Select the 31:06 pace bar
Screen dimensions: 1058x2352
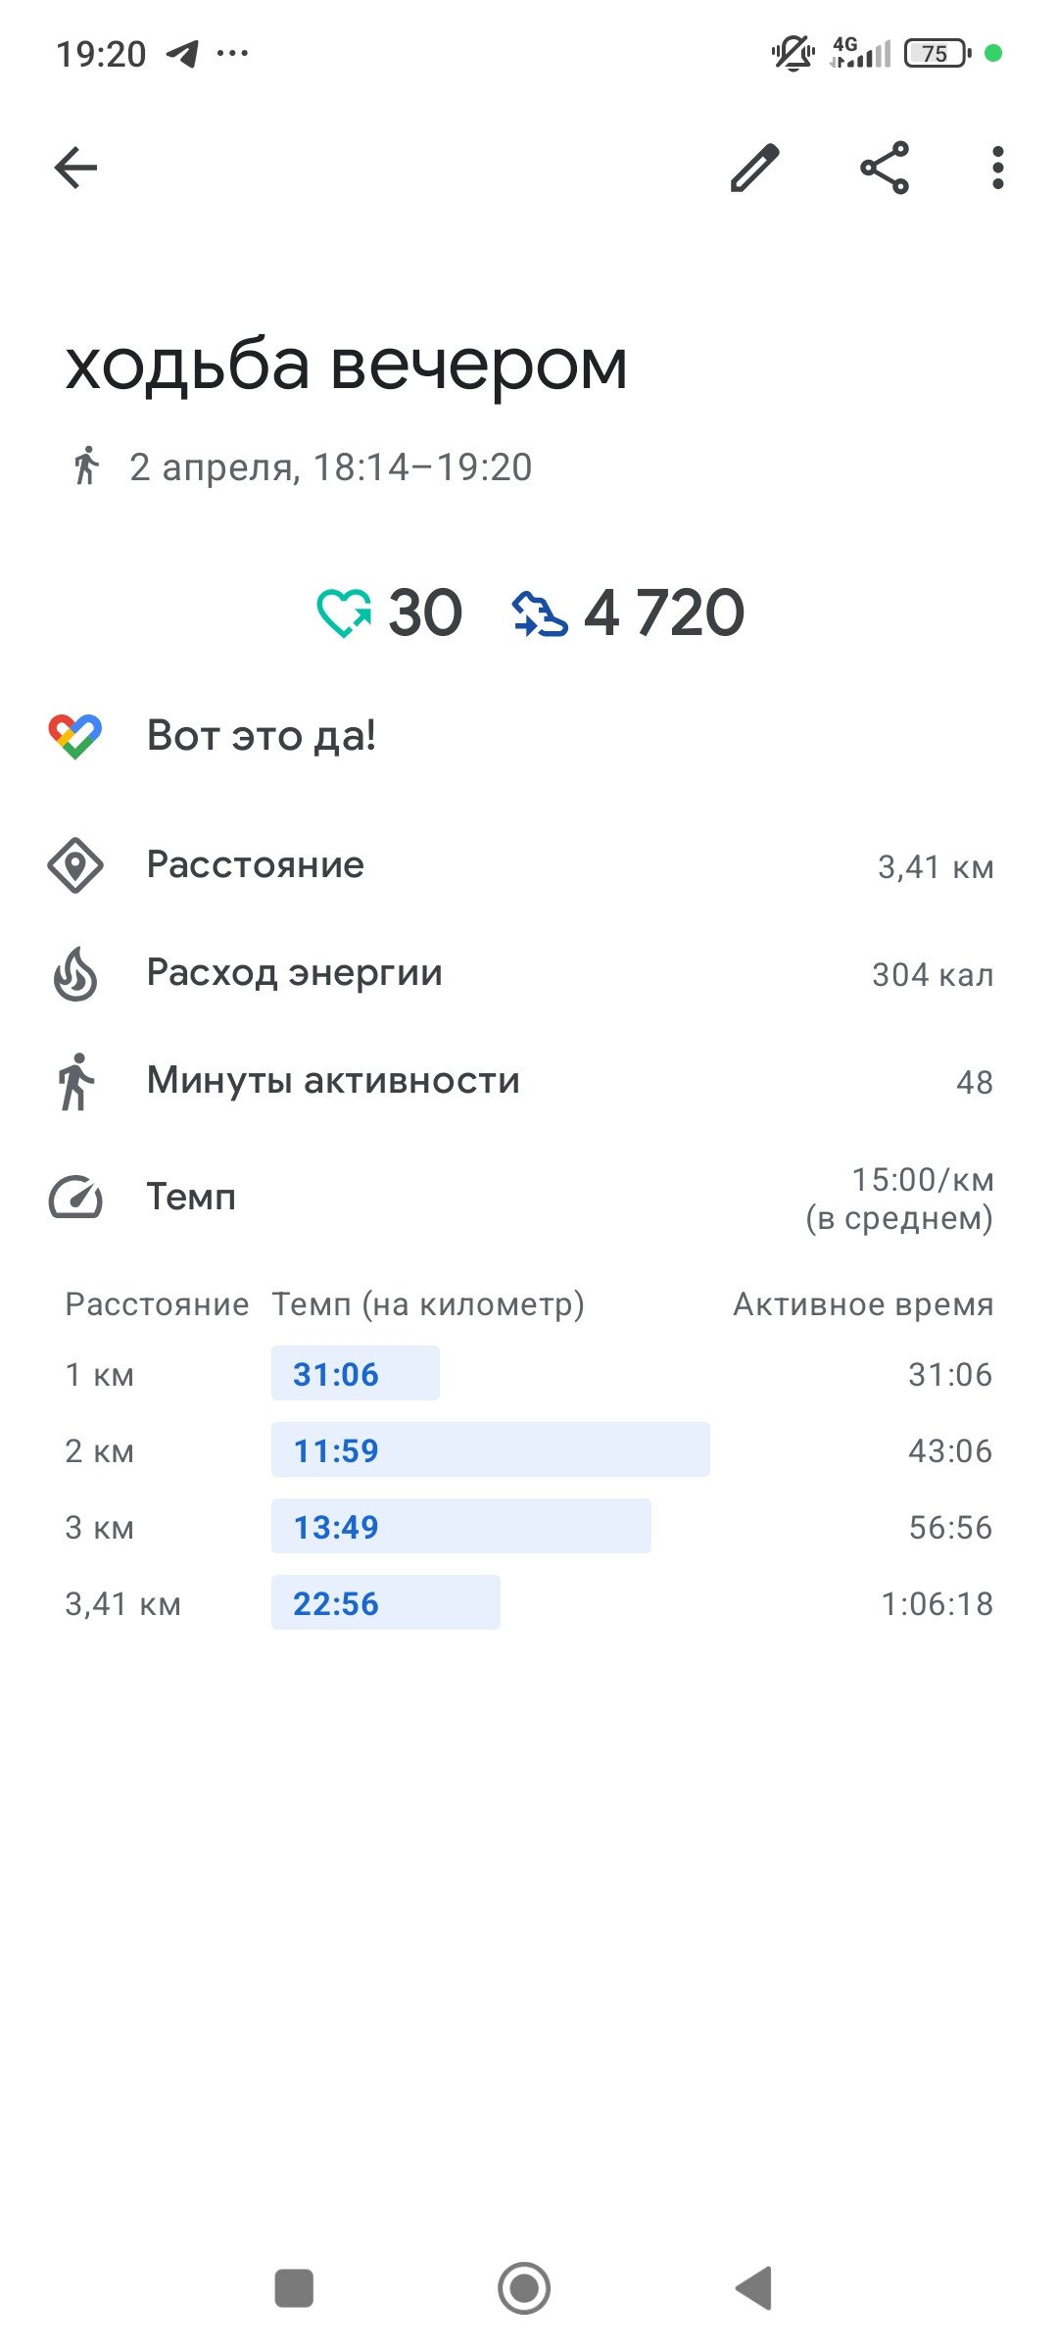click(356, 1373)
